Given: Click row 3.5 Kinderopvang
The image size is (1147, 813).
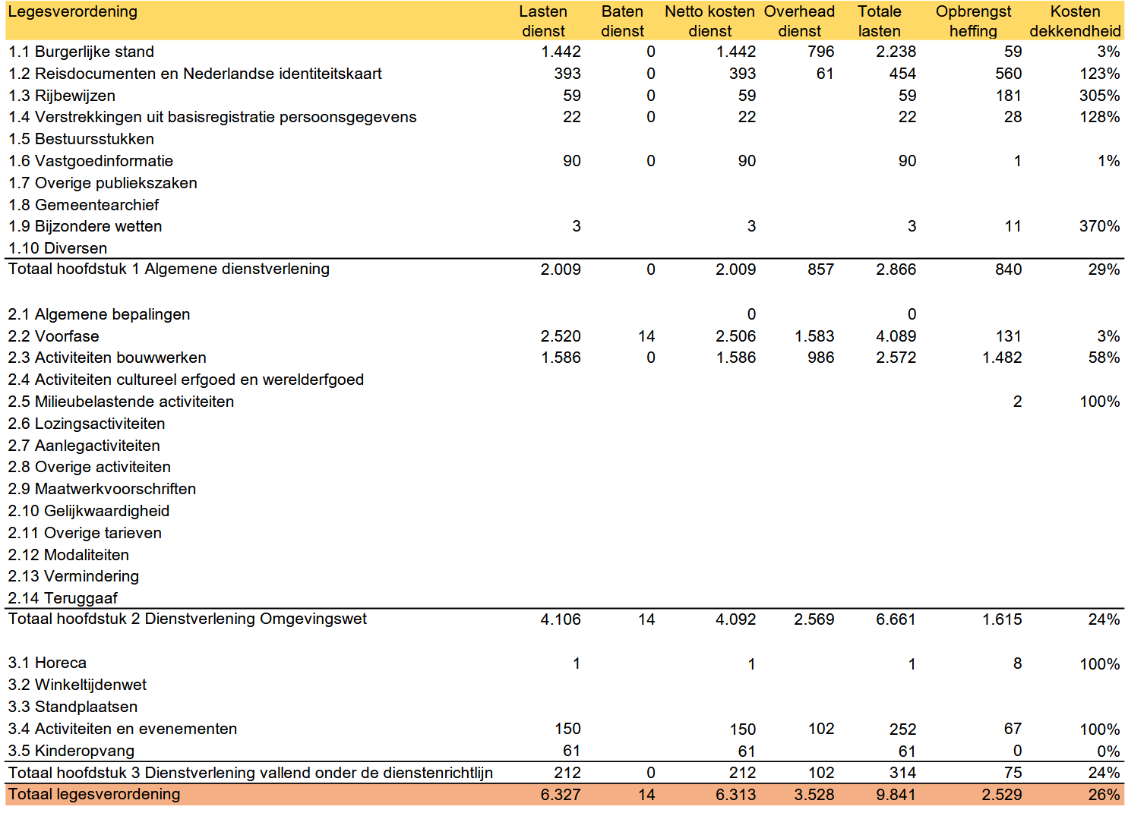Looking at the screenshot, I should pos(70,751).
